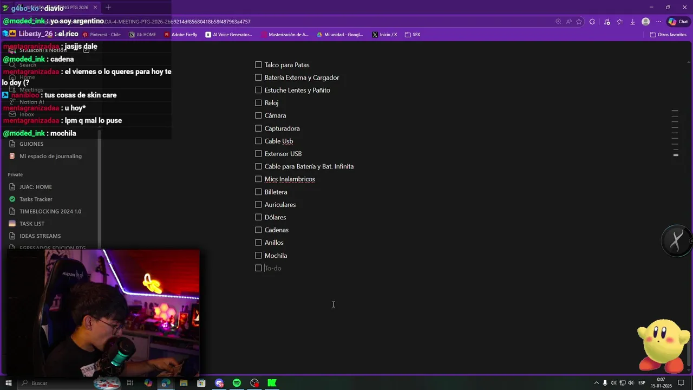Open the downloads icon in Edge toolbar
This screenshot has height=390, width=693.
click(632, 22)
